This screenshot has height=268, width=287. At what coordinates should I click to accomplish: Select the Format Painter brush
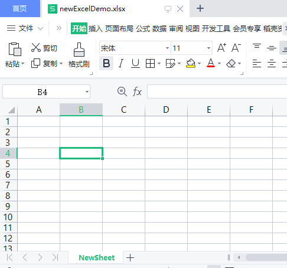(x=79, y=50)
